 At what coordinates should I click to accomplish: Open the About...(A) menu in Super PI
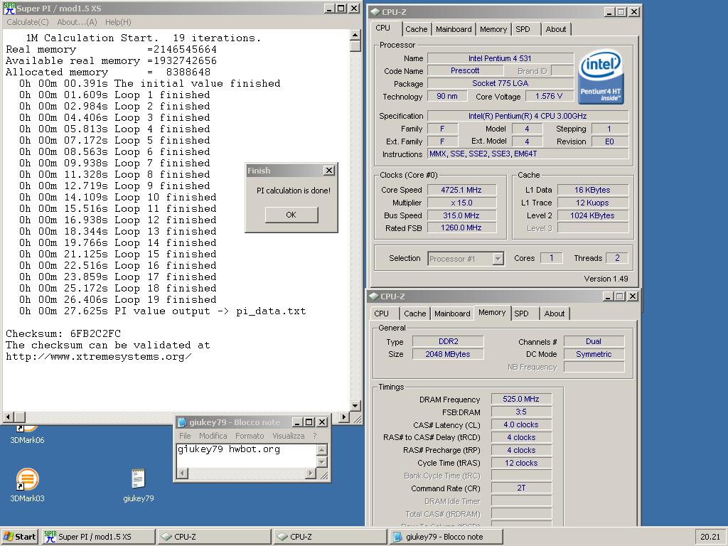coord(77,22)
